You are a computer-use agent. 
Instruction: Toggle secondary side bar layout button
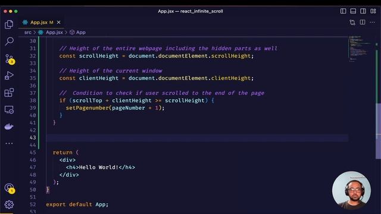[x=363, y=11]
